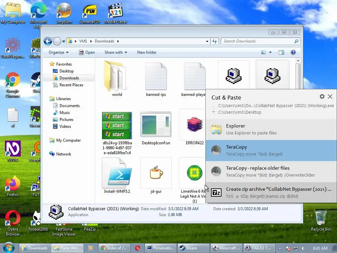Open Firefox desktop shortcut
Image resolution: width=337 pixels, height=253 pixels.
(13, 186)
